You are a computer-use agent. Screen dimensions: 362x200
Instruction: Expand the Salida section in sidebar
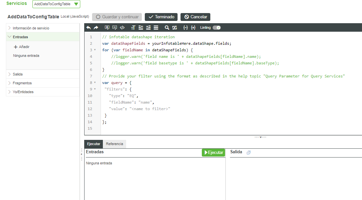pos(18,74)
